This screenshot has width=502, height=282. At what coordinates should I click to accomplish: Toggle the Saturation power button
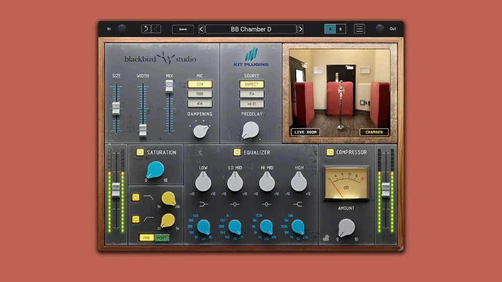point(140,153)
